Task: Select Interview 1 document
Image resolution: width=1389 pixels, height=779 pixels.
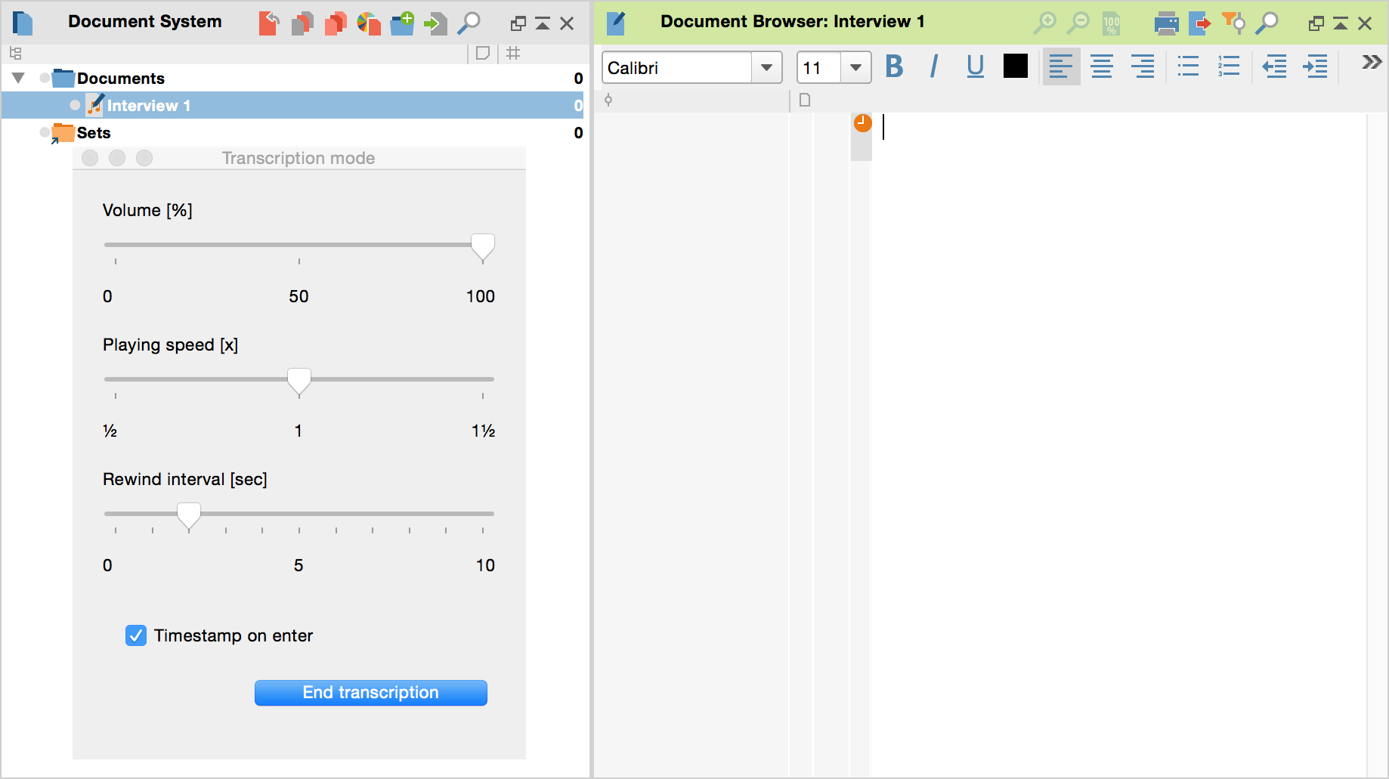Action: pos(292,105)
